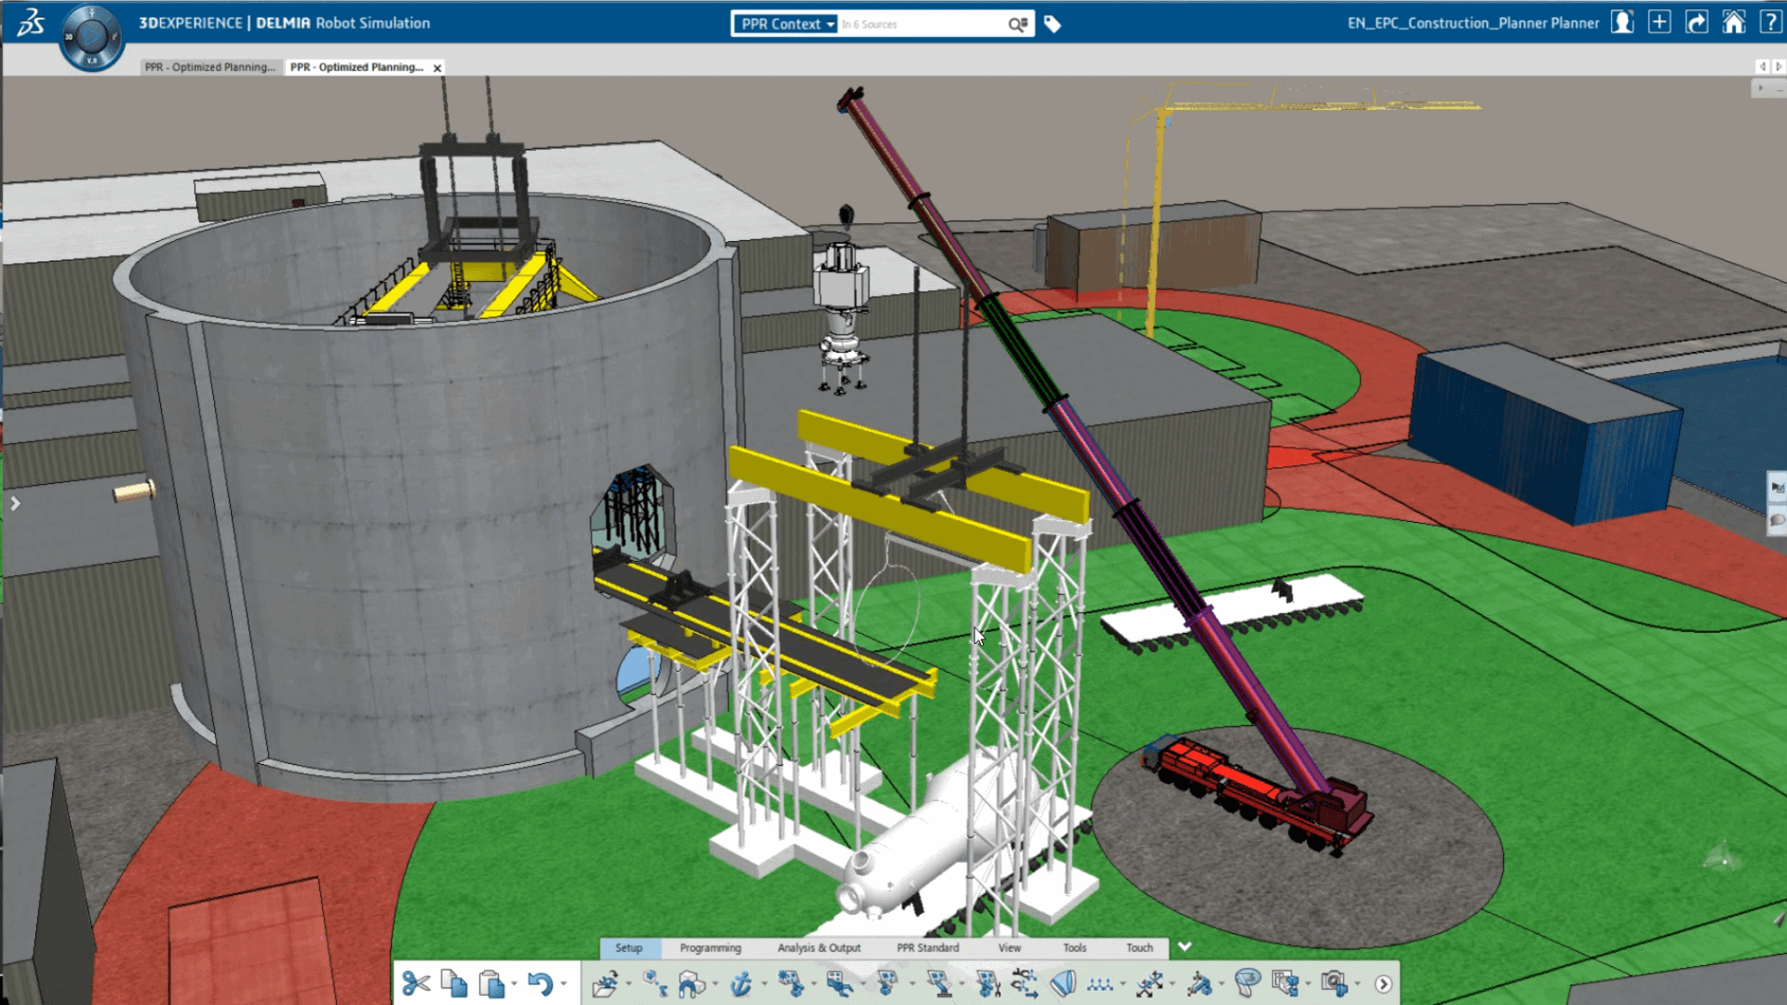
Task: Click the Copy icon in action bar
Action: click(454, 984)
